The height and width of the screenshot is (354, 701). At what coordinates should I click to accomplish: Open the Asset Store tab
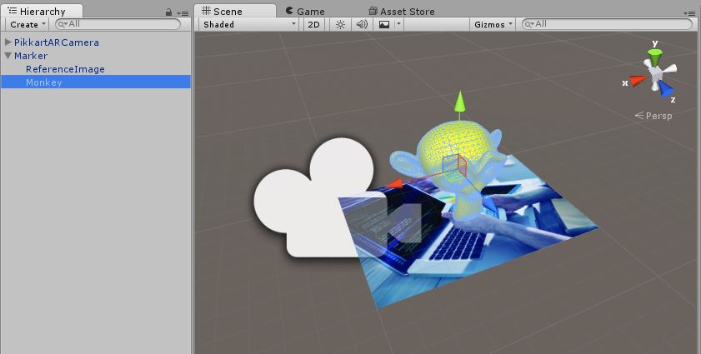pos(402,11)
